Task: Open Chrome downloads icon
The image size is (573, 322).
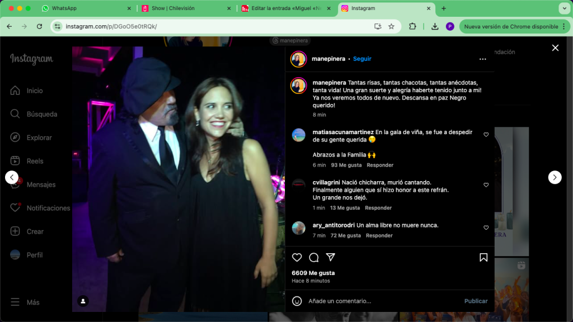Action: click(434, 26)
